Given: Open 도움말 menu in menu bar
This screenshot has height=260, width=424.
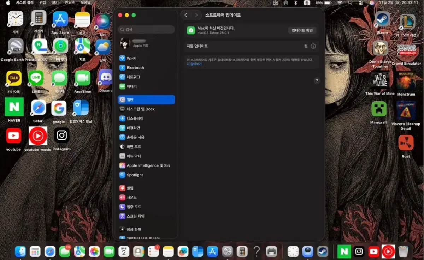Looking at the screenshot, I should (x=86, y=2).
